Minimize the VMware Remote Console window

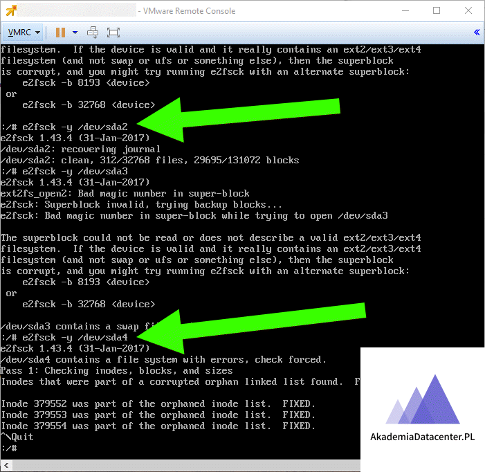(x=405, y=10)
